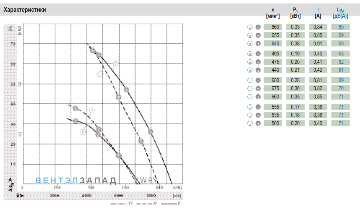
Task: Click the H curve label on the chart
Action: point(83,132)
